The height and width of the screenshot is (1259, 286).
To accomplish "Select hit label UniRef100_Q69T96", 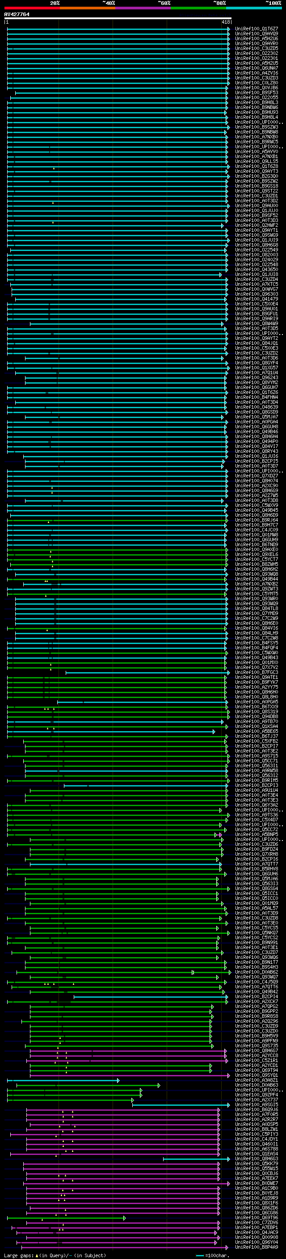I will 256,1217.
